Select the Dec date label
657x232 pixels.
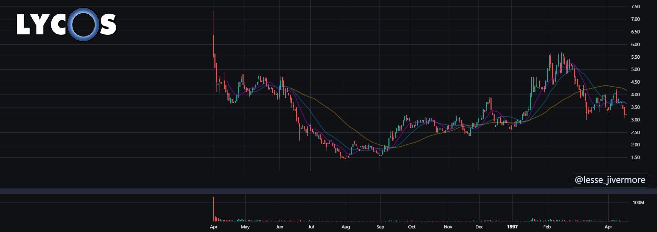click(480, 227)
